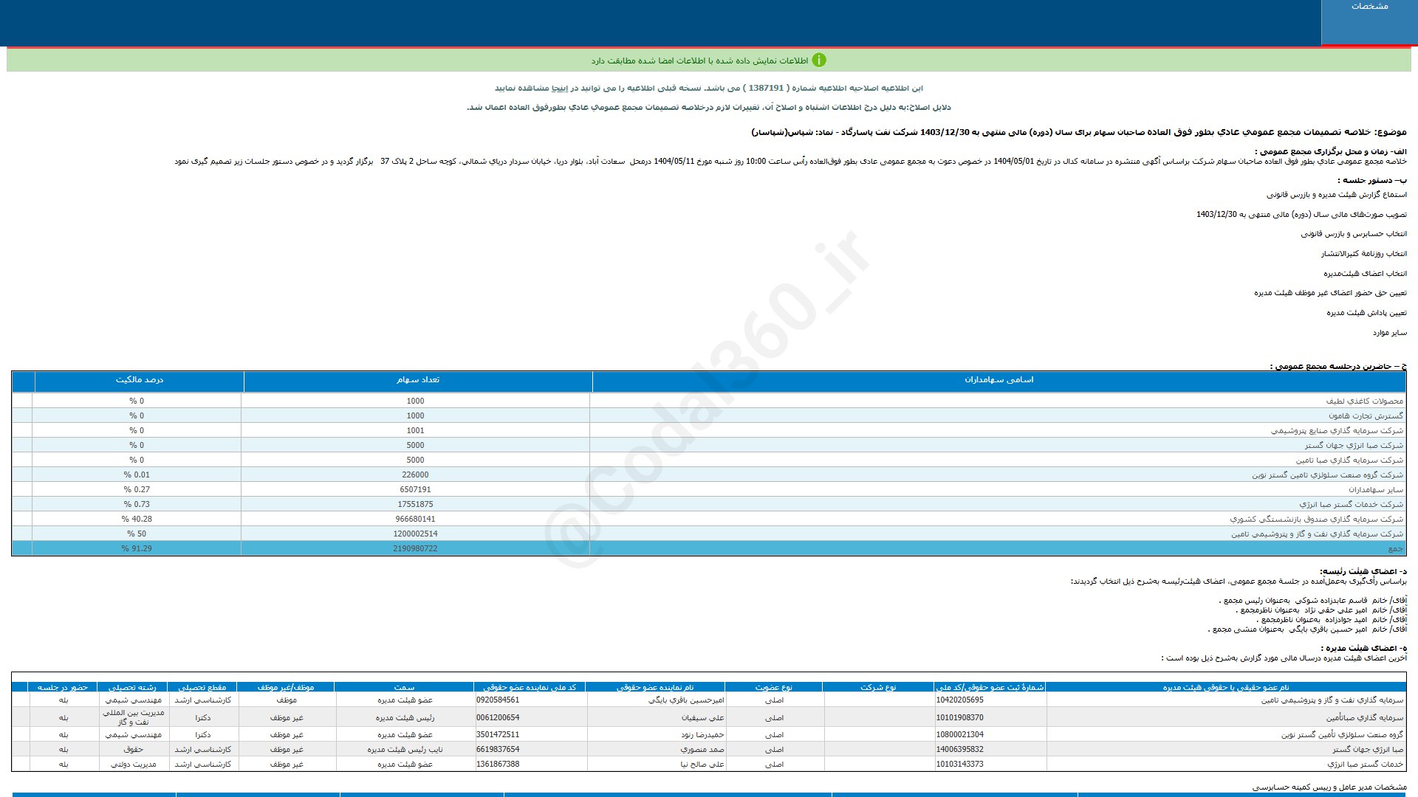Screen dimensions: 1418x797
Task: Click the green info icon in the banner
Action: (819, 61)
